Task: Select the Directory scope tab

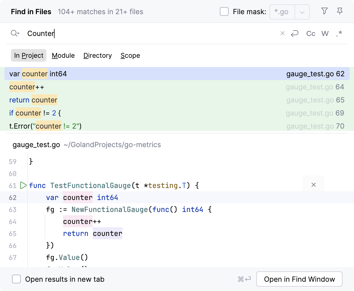Action: coord(97,56)
